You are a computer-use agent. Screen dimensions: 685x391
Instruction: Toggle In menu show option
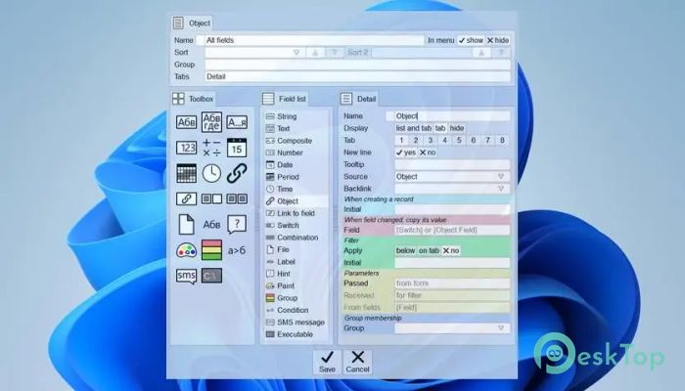[471, 40]
